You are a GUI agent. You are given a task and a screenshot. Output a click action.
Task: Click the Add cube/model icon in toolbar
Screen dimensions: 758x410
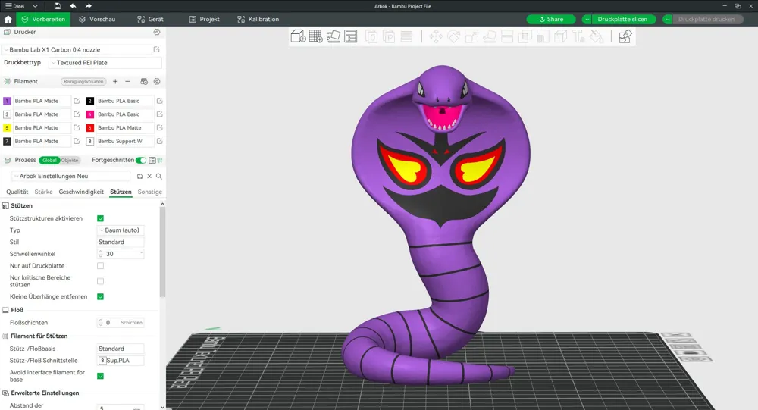pos(298,36)
